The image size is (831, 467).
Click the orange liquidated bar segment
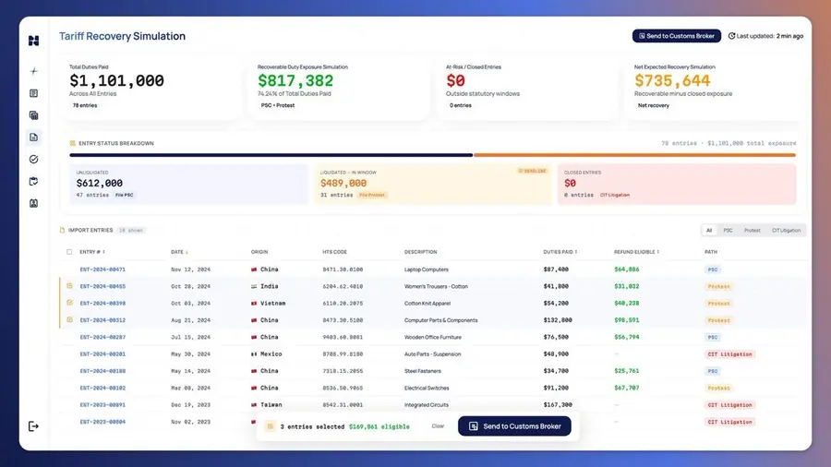click(634, 155)
